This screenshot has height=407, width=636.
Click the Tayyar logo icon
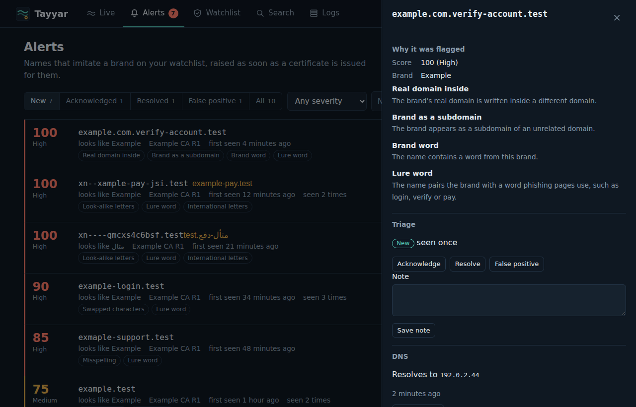coord(23,14)
